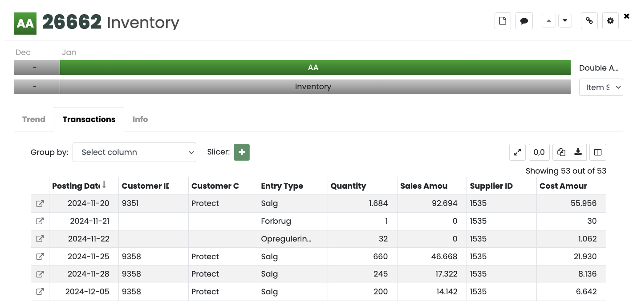
Task: Add a slicer with the plus button
Action: (x=242, y=152)
